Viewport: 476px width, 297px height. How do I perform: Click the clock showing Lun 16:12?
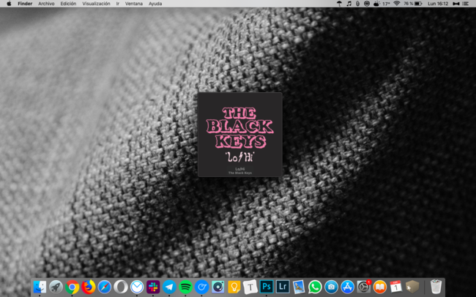click(x=438, y=4)
